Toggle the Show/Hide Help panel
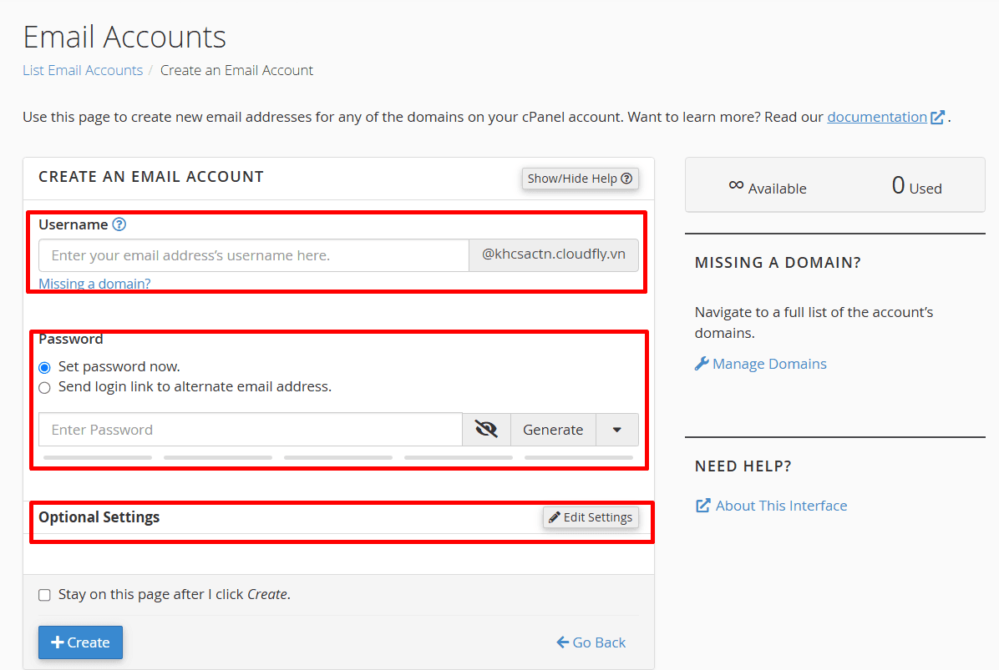This screenshot has height=670, width=999. [x=580, y=178]
